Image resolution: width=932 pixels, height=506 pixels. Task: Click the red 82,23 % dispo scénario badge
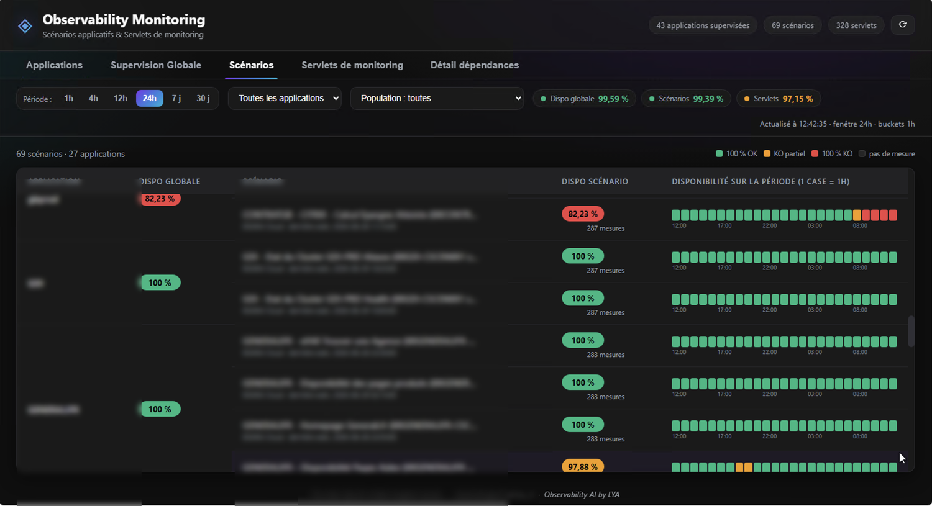[x=583, y=214]
